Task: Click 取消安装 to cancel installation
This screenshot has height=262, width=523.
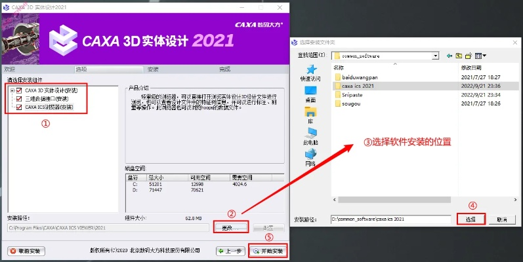Action: tap(26, 251)
